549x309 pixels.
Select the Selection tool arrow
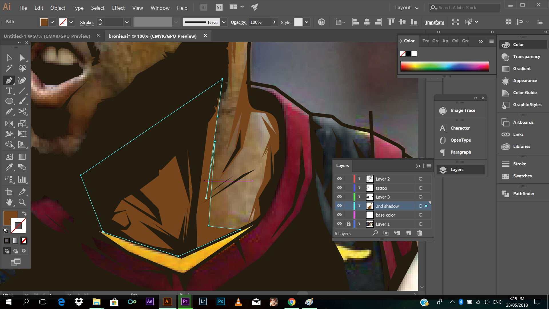(9, 58)
